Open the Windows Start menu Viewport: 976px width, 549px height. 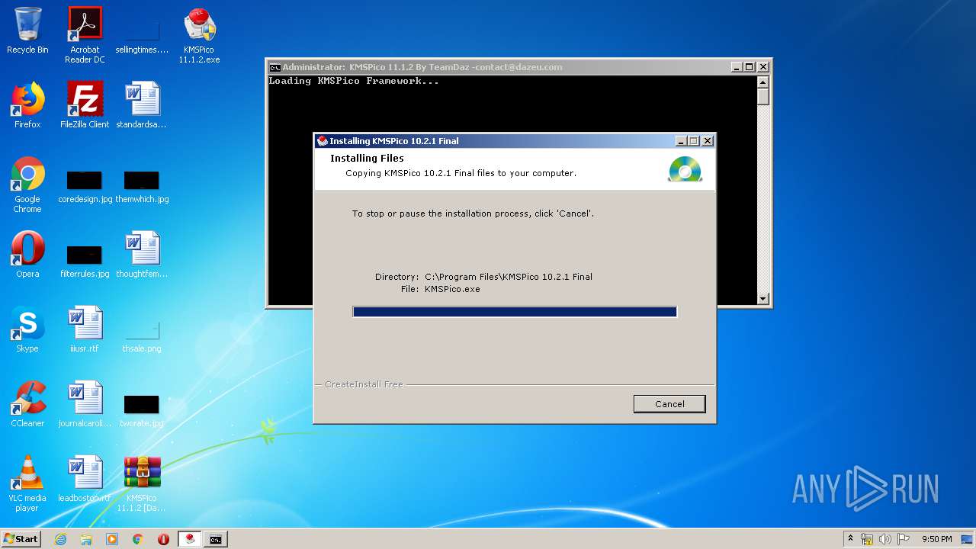coord(21,539)
